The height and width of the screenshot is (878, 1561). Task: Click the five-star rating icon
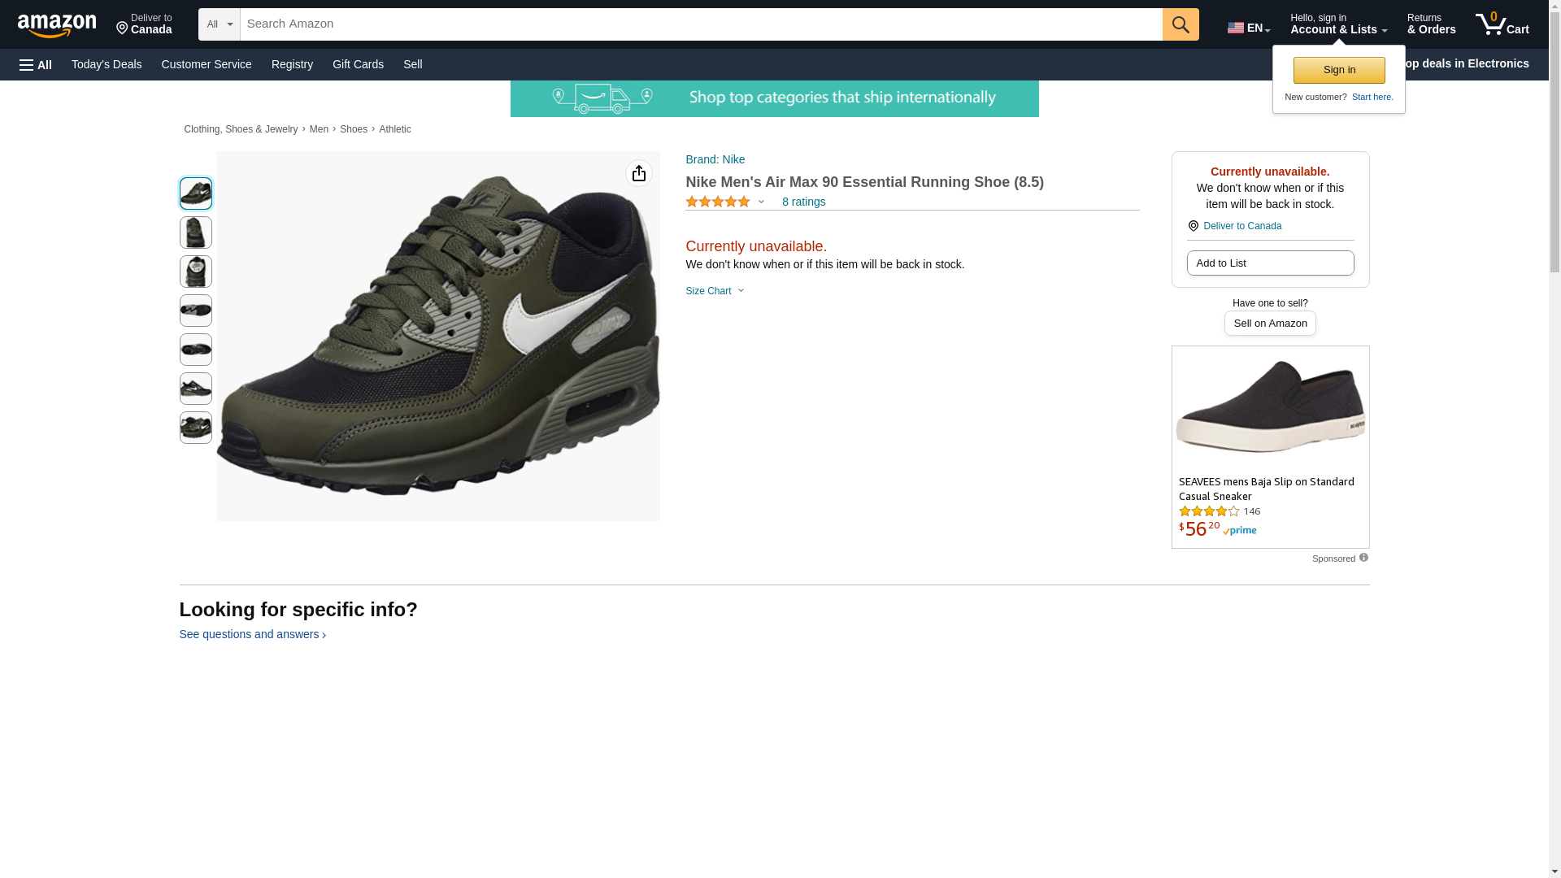click(x=717, y=202)
